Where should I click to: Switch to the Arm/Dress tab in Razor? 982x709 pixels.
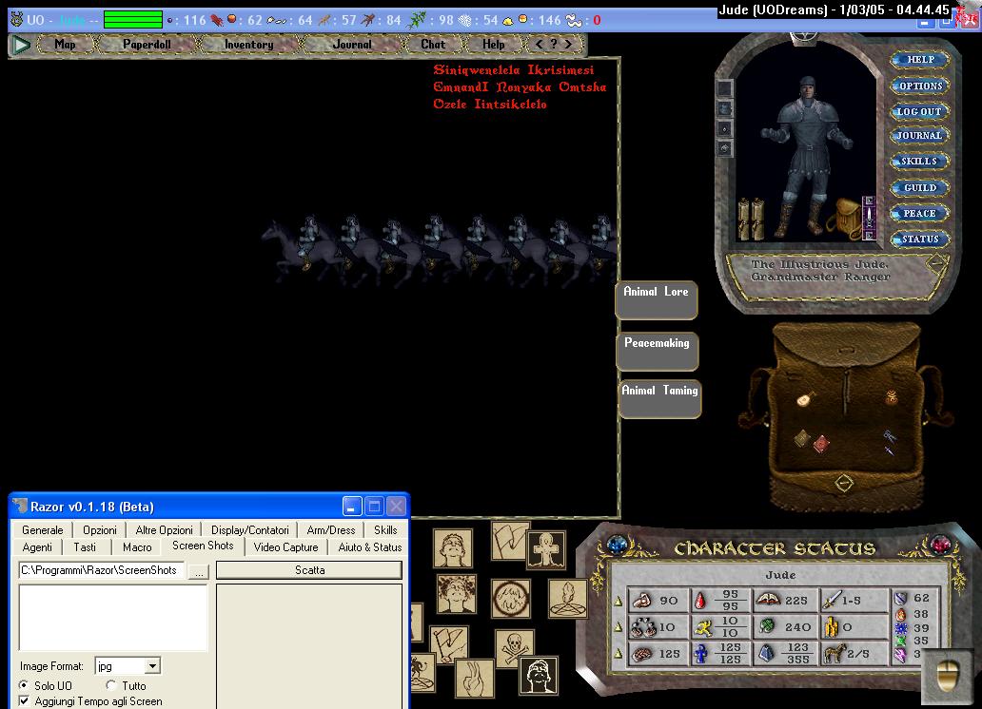coord(331,530)
